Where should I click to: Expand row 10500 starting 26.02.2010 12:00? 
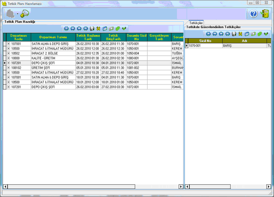coord(9,49)
